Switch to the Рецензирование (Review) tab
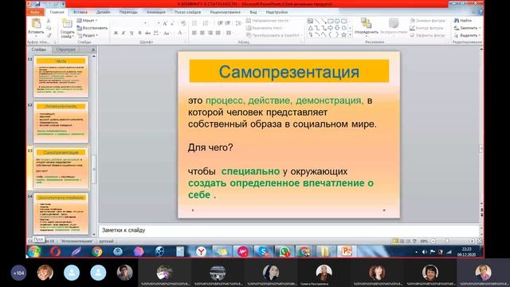The image size is (510, 287). point(225,12)
